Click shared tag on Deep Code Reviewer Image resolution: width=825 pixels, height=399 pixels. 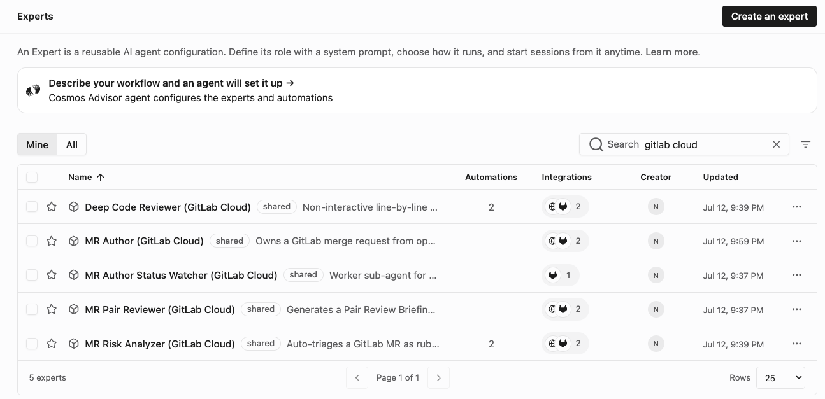click(x=276, y=207)
